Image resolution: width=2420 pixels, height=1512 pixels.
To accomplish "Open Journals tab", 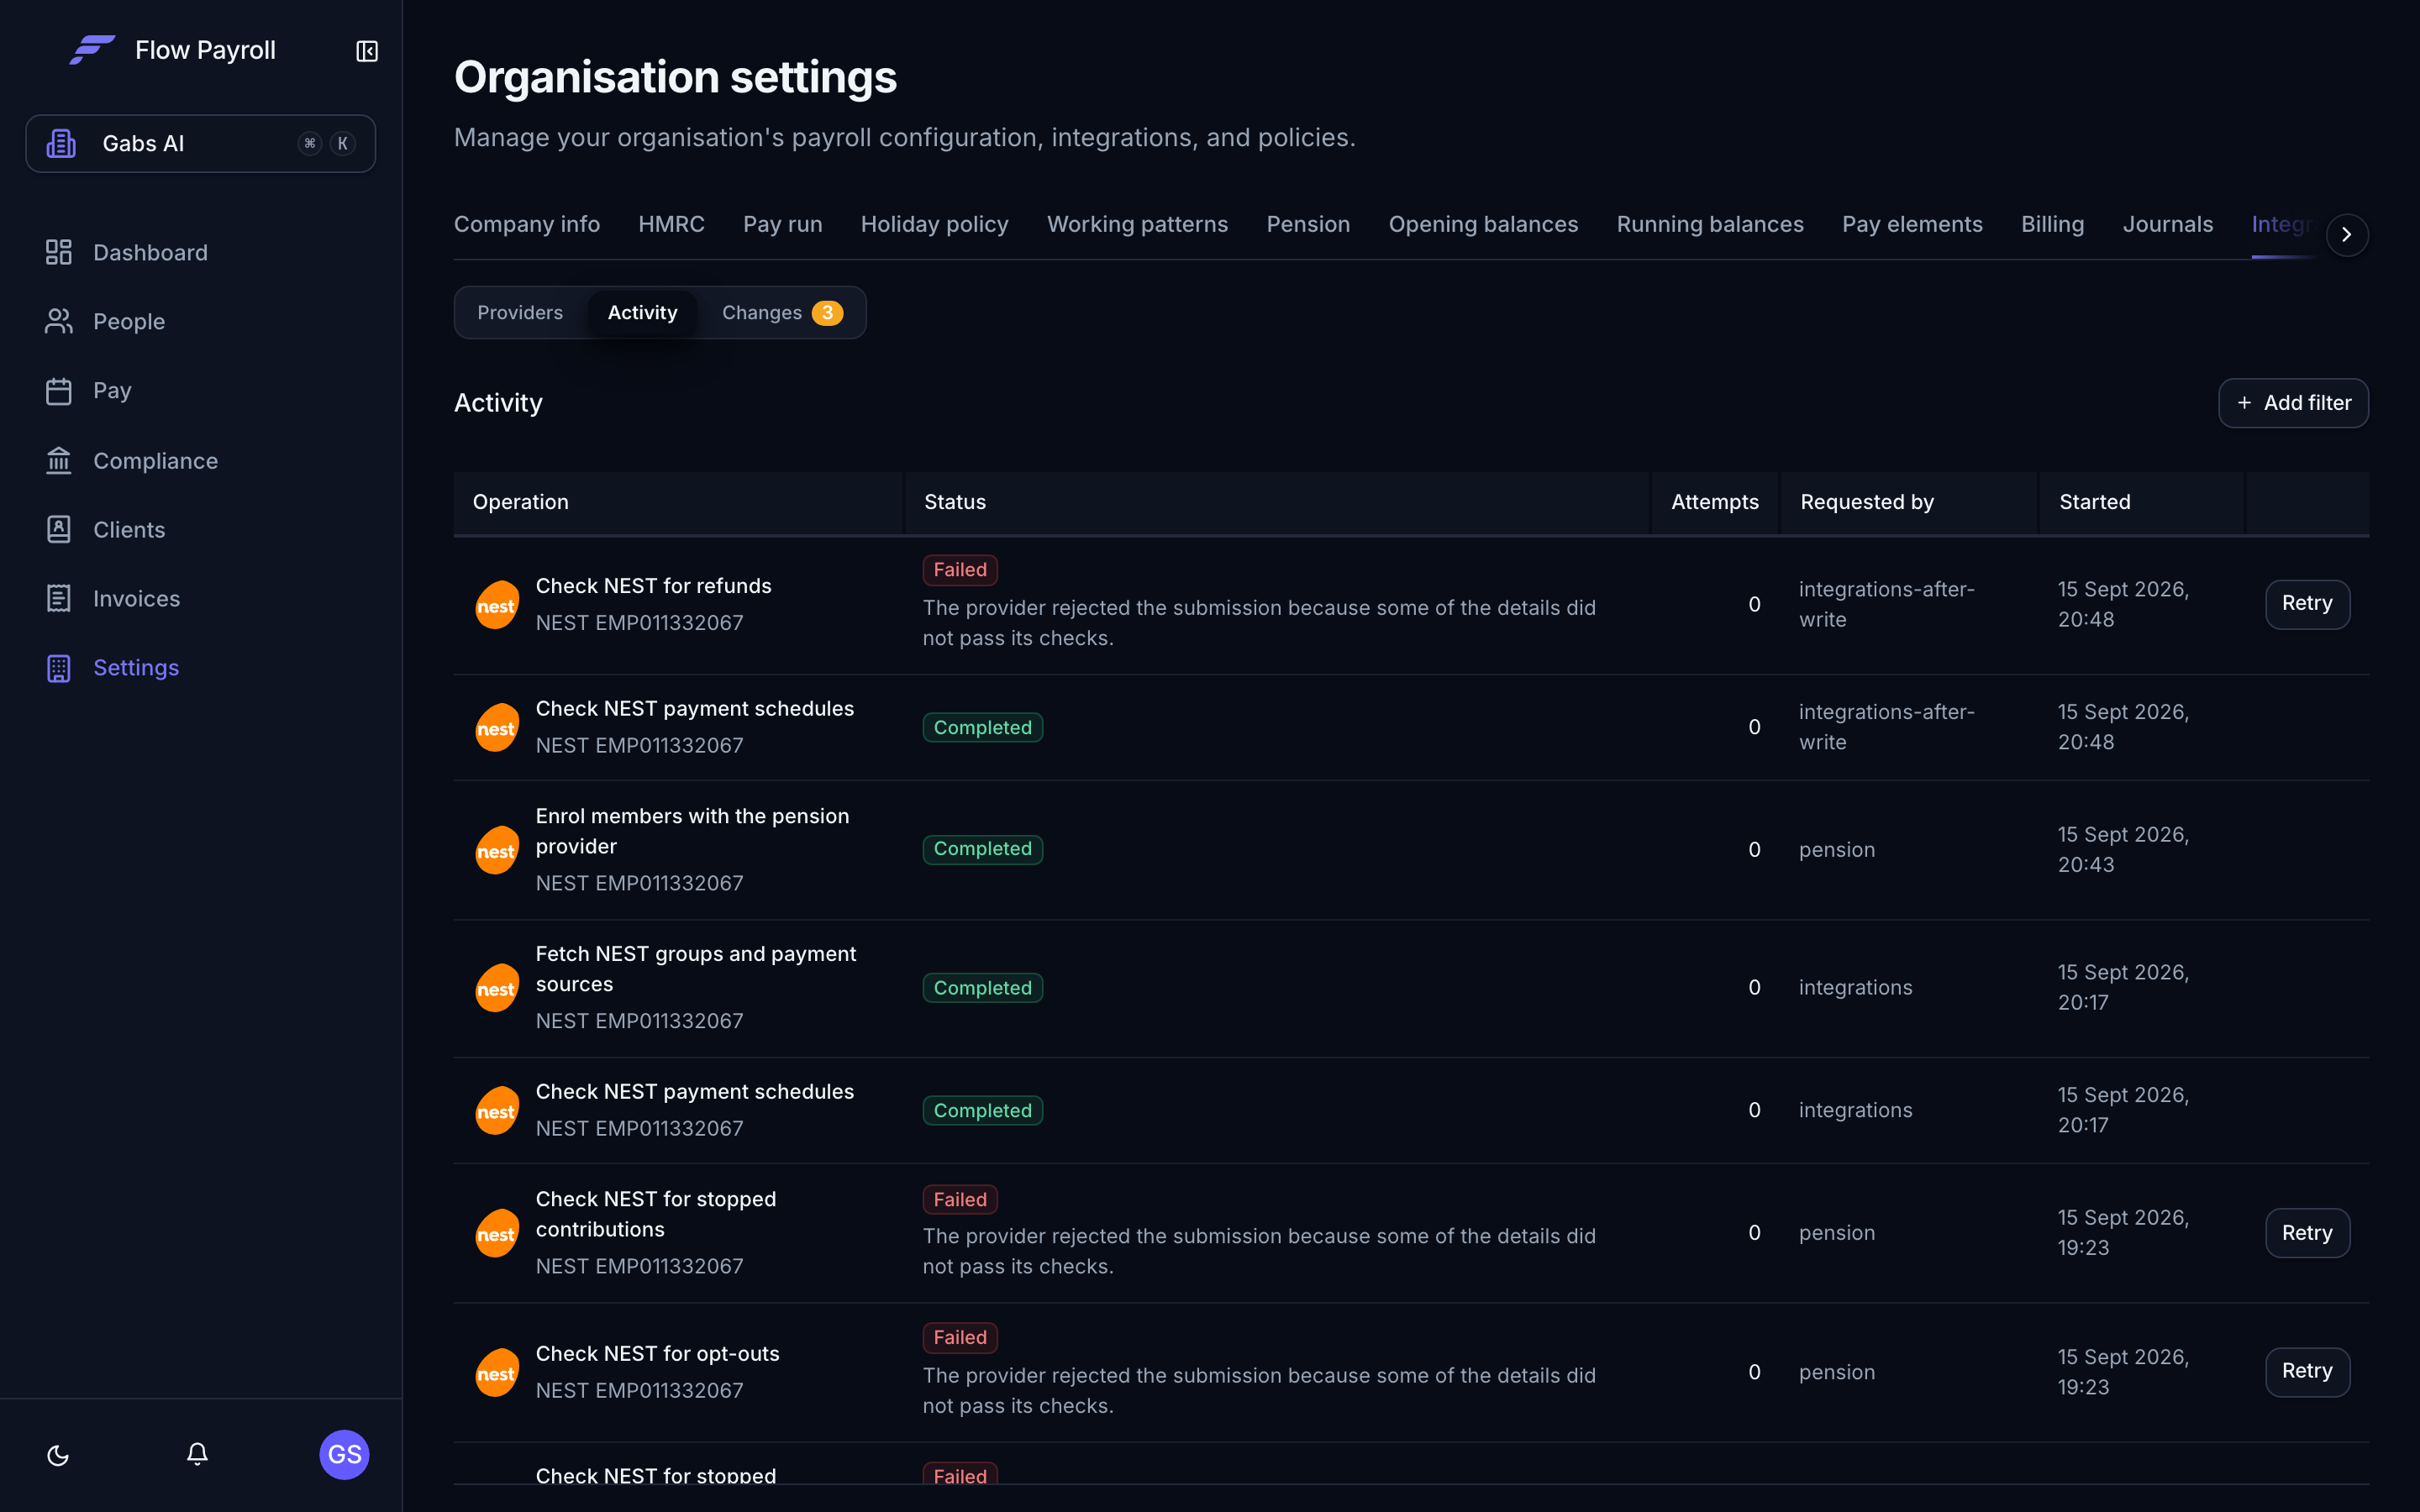I will (x=2167, y=224).
